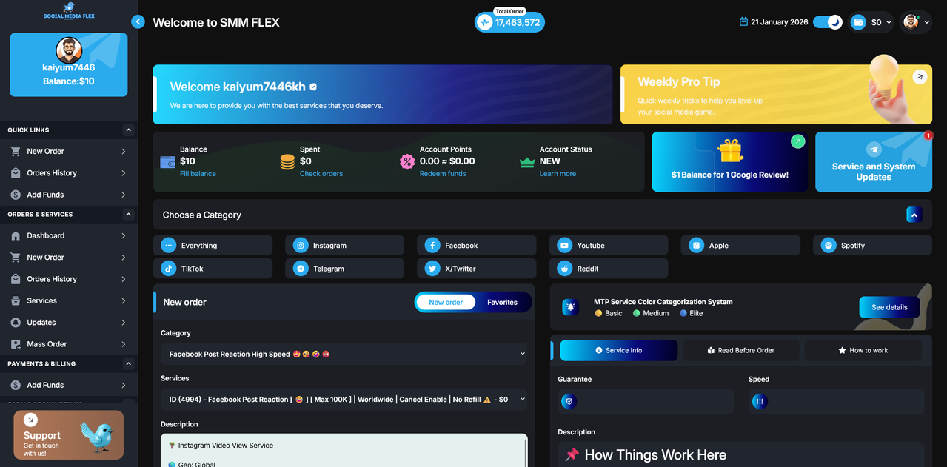
Task: Select the Youtube category
Action: pos(609,245)
